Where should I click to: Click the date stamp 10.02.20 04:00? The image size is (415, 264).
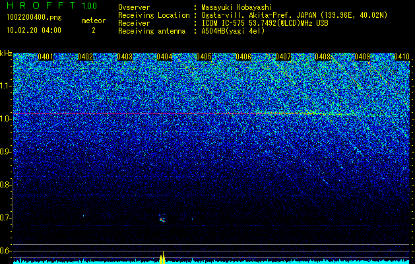[x=34, y=30]
